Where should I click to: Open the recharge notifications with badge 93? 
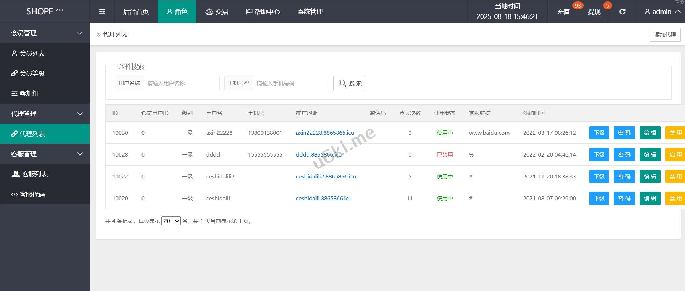click(563, 12)
